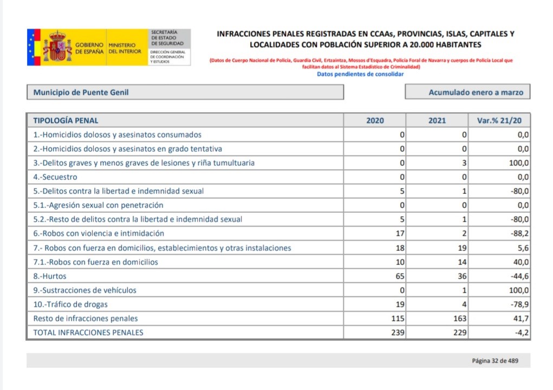The image size is (553, 390).
Task: Select the TOTAL INFRACCIONES PENALES row label
Action: point(88,333)
